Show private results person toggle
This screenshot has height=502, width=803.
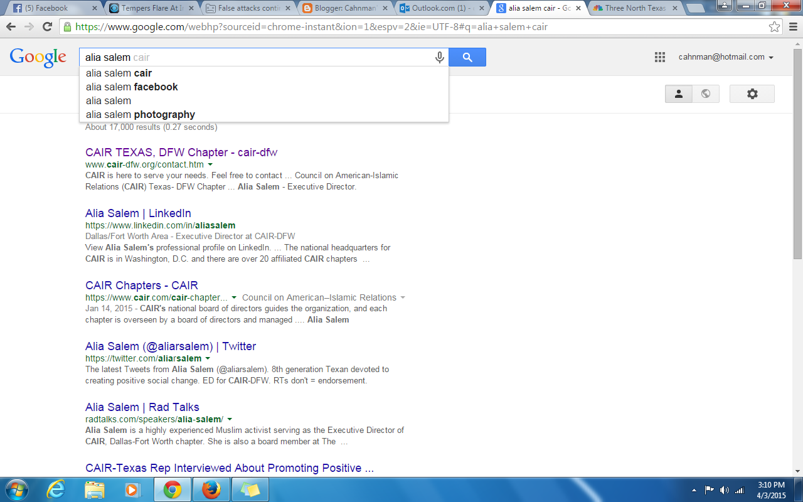(x=679, y=93)
